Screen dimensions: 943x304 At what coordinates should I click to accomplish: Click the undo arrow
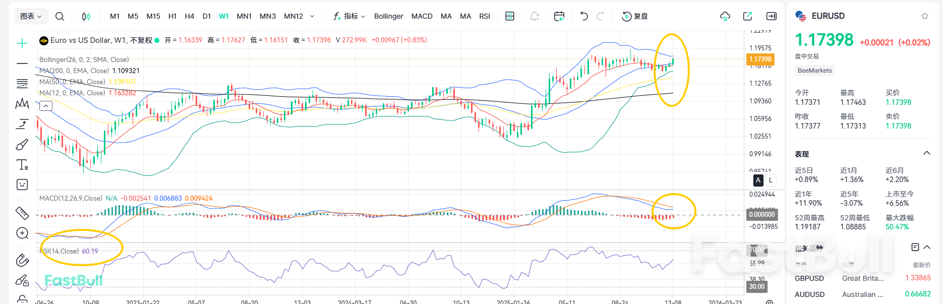pyautogui.click(x=584, y=16)
